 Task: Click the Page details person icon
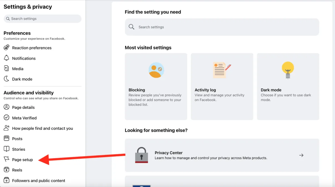coord(6,107)
